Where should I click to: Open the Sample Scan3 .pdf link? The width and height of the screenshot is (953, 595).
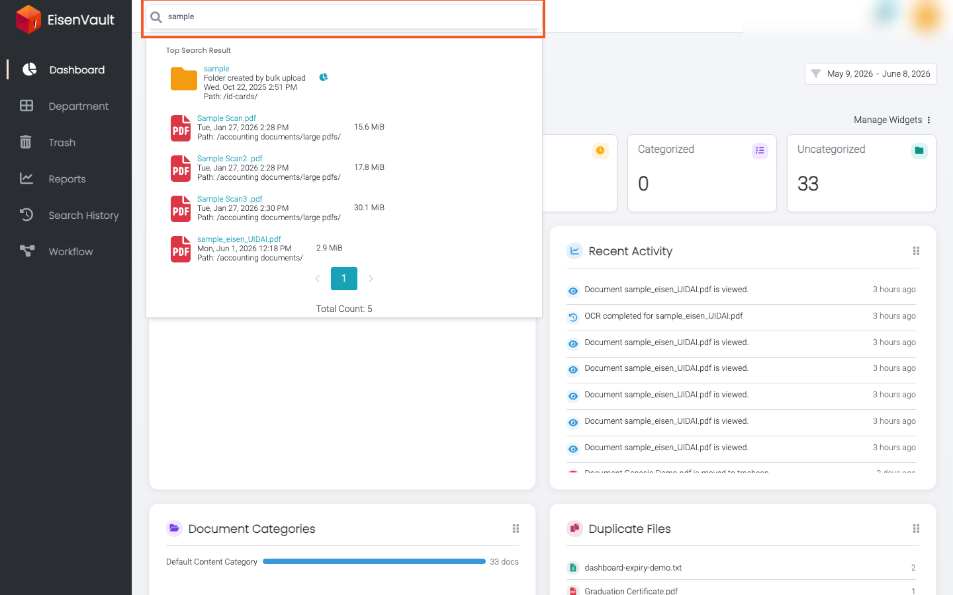pos(230,199)
